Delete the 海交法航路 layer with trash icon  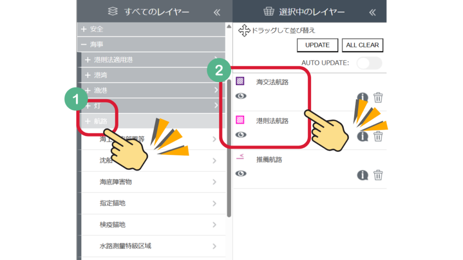click(x=378, y=97)
